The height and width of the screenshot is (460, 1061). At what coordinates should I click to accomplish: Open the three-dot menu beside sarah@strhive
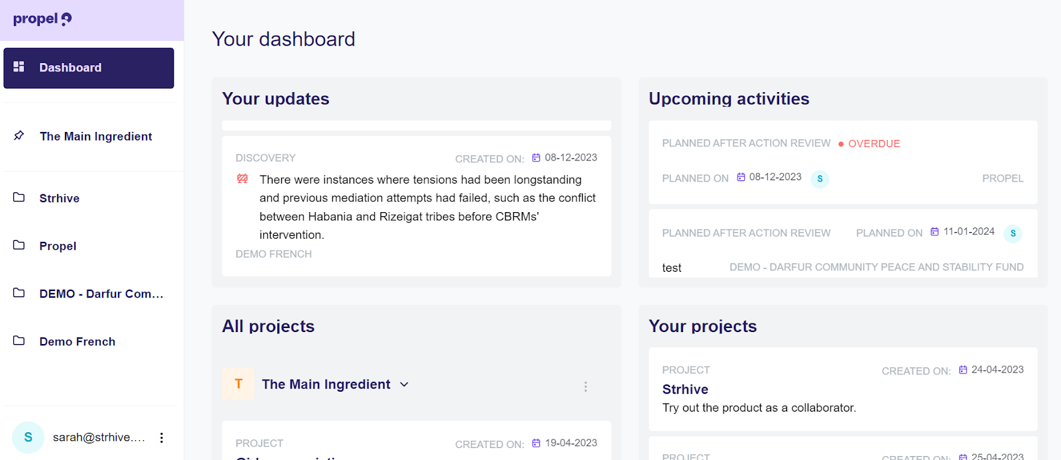pos(162,437)
